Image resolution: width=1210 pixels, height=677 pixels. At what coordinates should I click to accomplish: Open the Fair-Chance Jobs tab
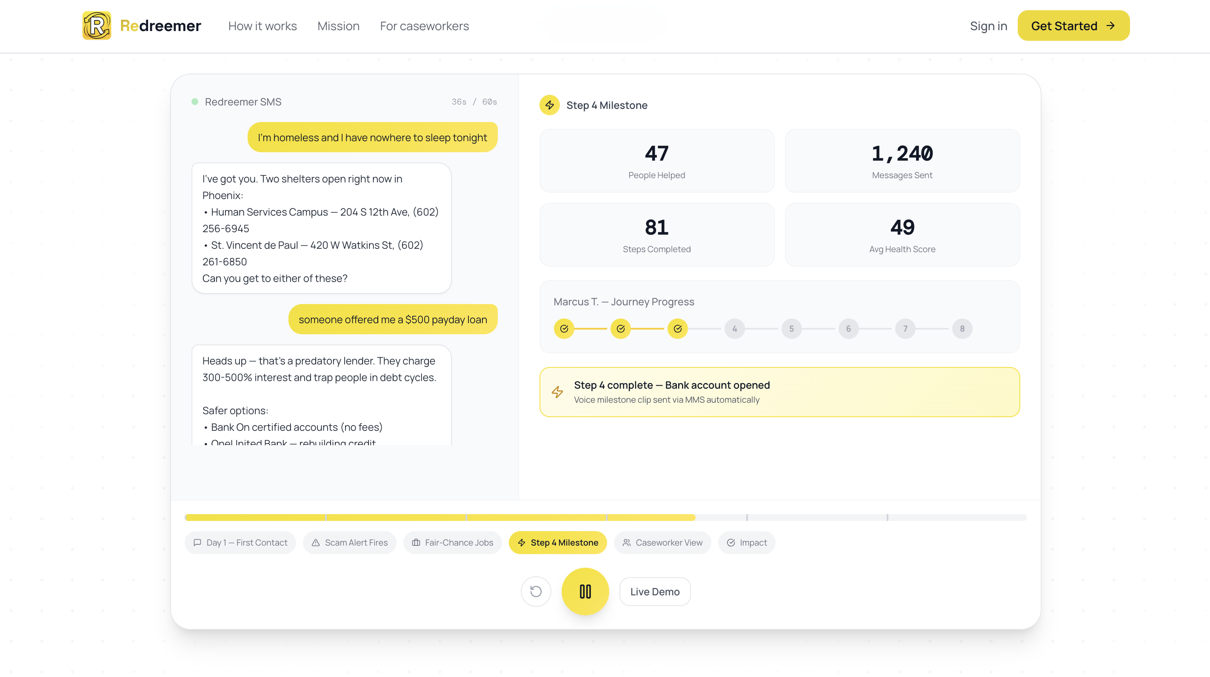452,542
